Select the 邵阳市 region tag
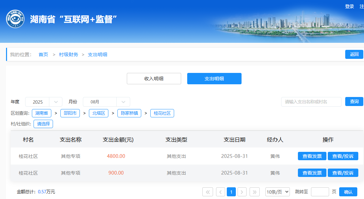 [70, 113]
